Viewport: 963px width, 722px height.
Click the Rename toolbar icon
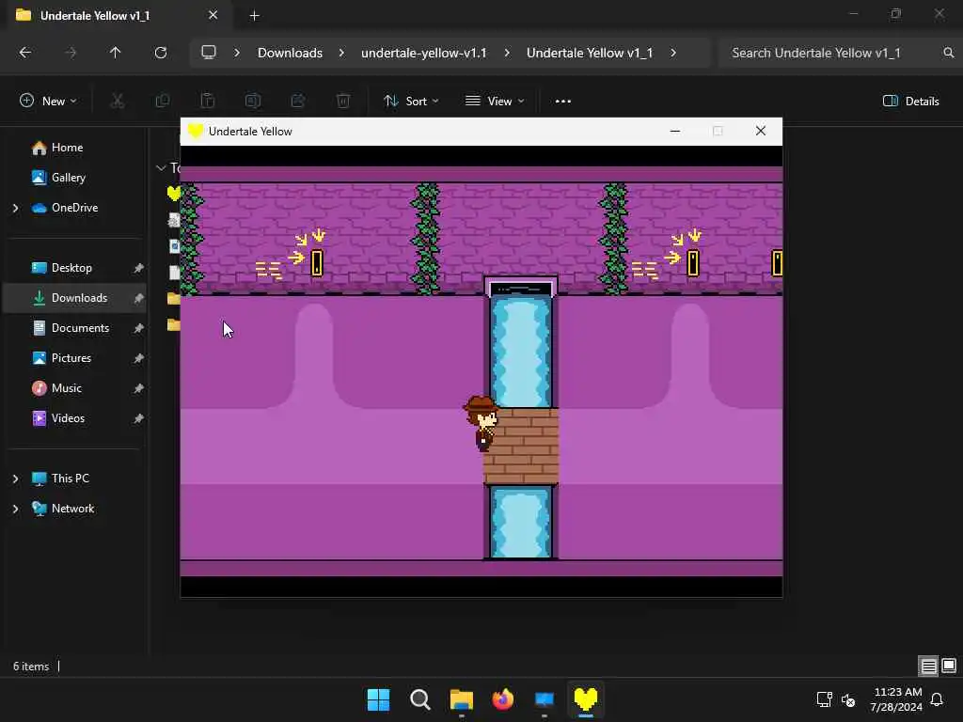click(x=253, y=101)
